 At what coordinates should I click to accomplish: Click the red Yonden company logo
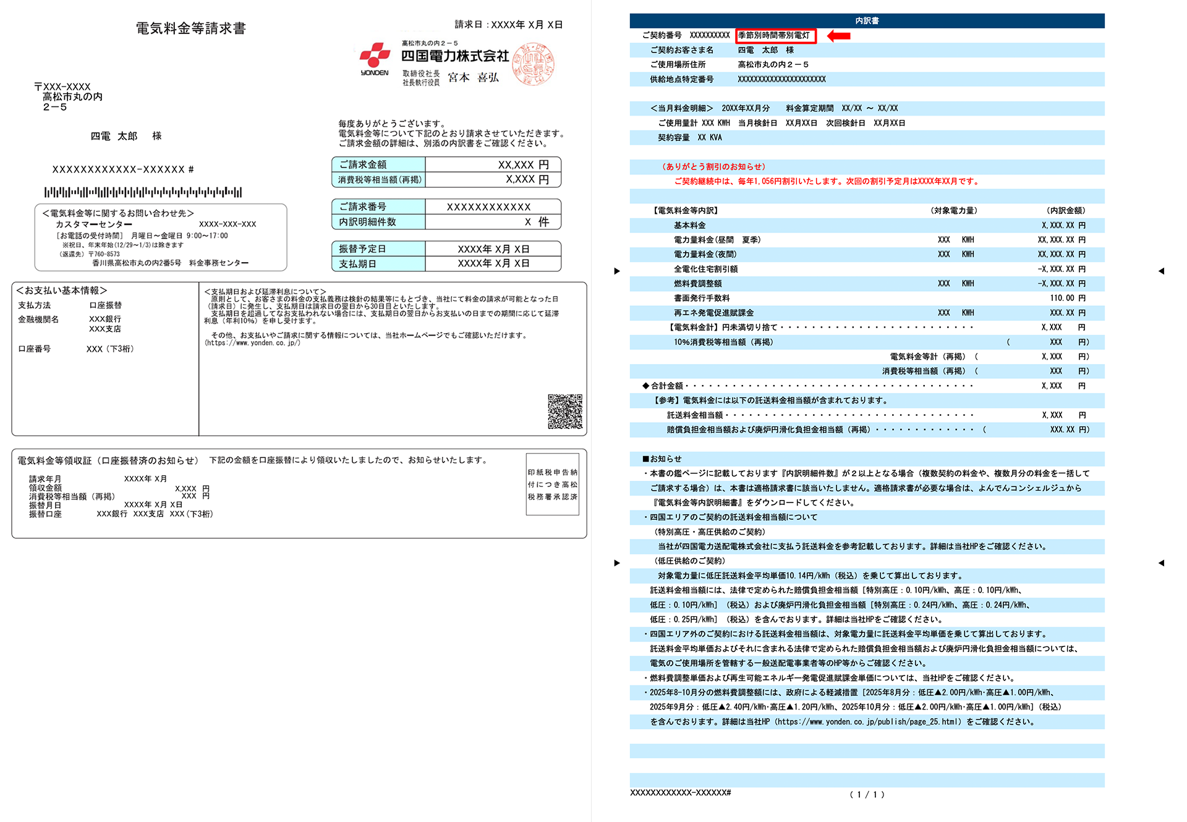coord(375,56)
